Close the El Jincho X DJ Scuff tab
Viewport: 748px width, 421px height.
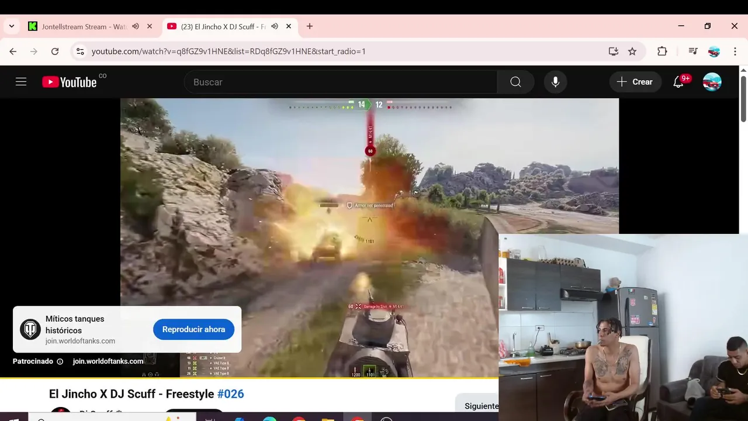click(289, 26)
